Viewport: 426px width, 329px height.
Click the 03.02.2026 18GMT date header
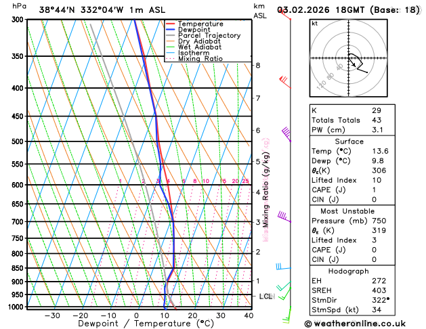349,10
